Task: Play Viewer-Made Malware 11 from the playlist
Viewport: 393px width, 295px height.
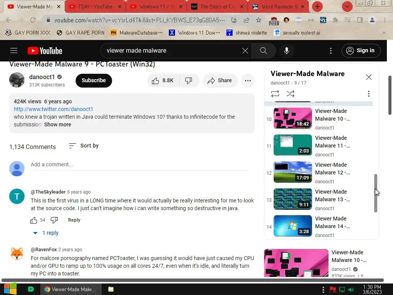Action: (319, 145)
